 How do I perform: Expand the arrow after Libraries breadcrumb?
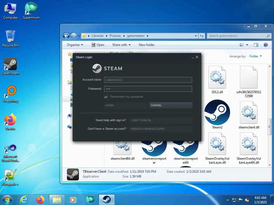[106, 36]
